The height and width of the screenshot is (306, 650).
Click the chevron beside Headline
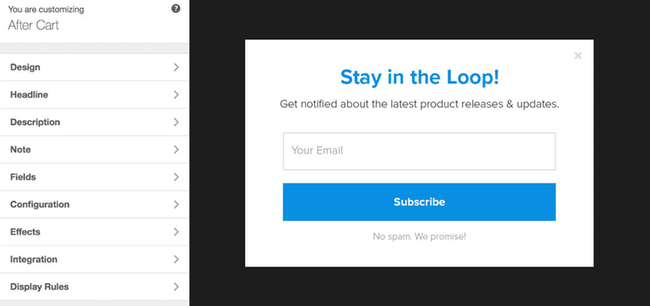pyautogui.click(x=176, y=95)
